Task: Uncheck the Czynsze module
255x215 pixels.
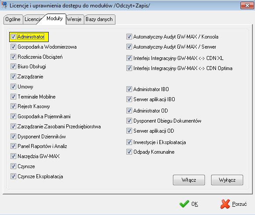Action: [x=13, y=166]
